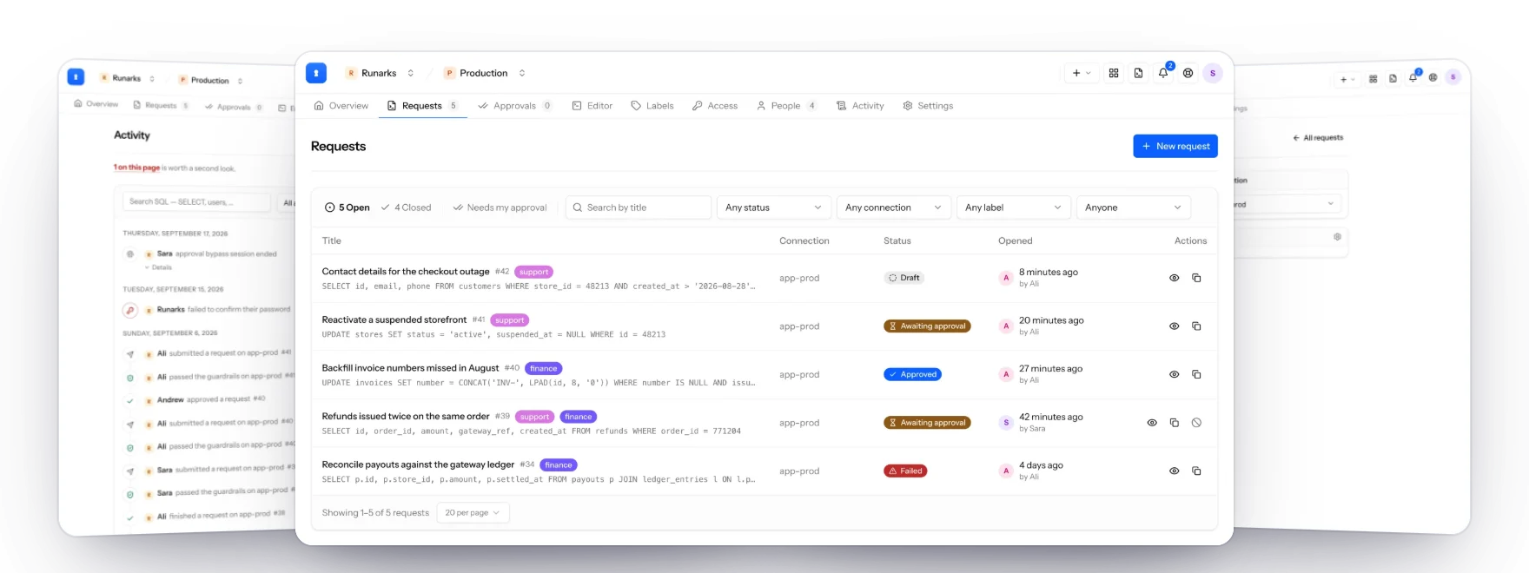Click the apps grid icon in header

[x=1114, y=74]
